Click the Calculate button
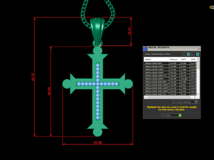This screenshot has height=160, width=214. pos(172,115)
